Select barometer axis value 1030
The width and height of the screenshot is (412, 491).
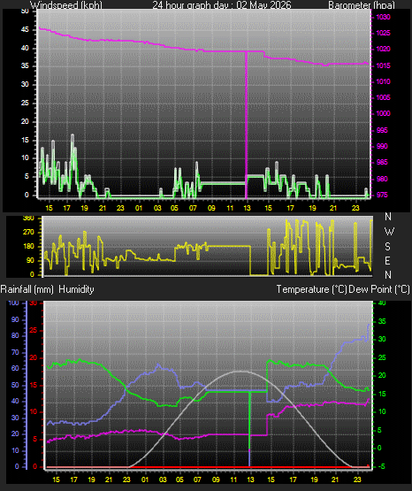coord(383,17)
